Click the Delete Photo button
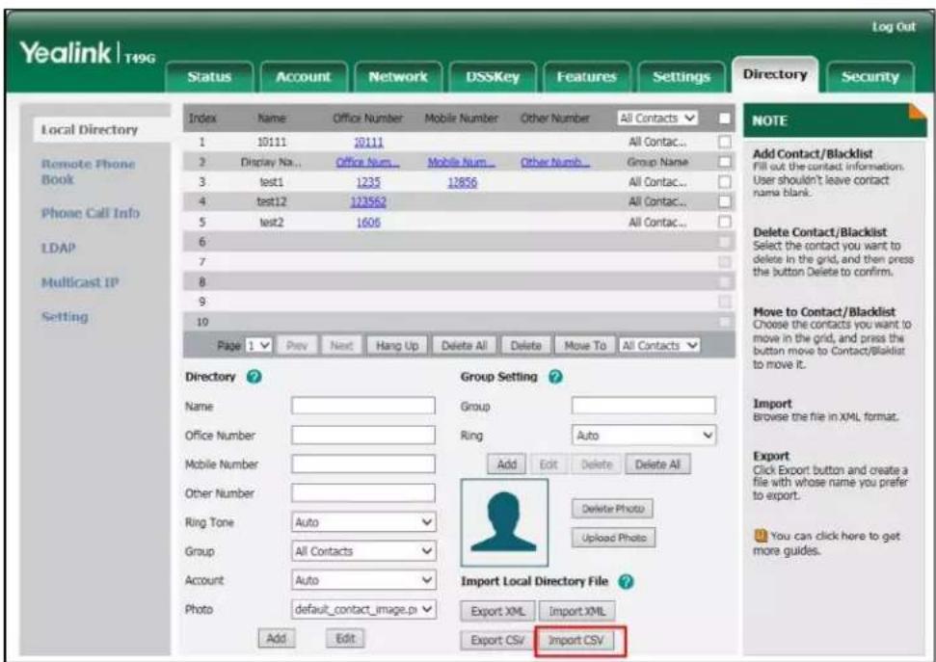The image size is (936, 662). point(612,509)
